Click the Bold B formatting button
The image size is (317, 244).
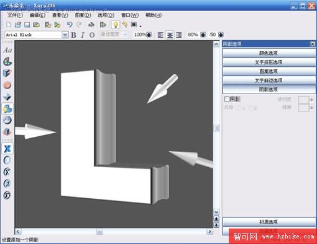[74, 35]
